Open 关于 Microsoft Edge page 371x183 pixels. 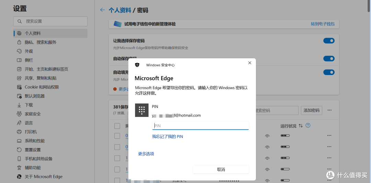[50, 176]
